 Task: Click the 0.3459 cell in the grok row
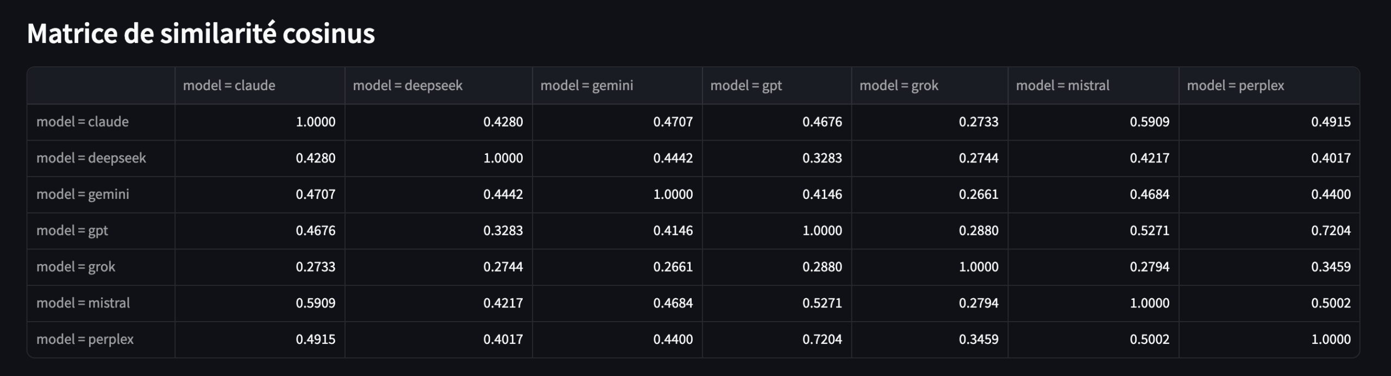[1331, 267]
